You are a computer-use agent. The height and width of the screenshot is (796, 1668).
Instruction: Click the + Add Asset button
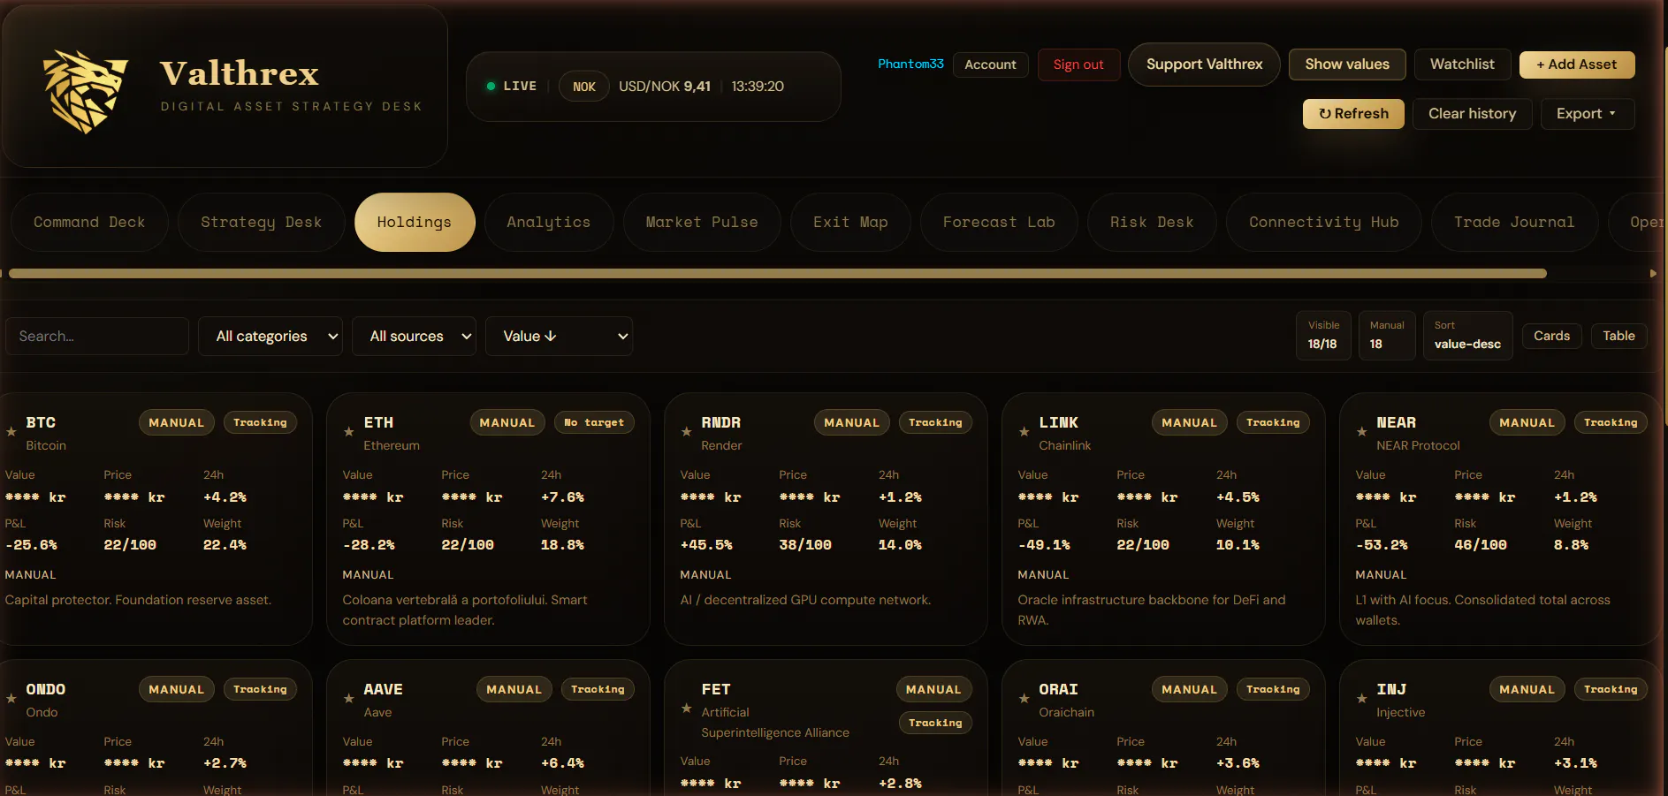(1577, 64)
